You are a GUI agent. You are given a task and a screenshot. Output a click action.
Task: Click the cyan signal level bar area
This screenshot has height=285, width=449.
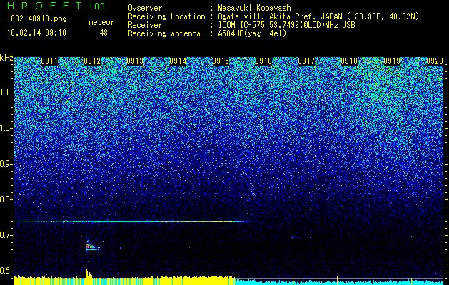(340, 282)
